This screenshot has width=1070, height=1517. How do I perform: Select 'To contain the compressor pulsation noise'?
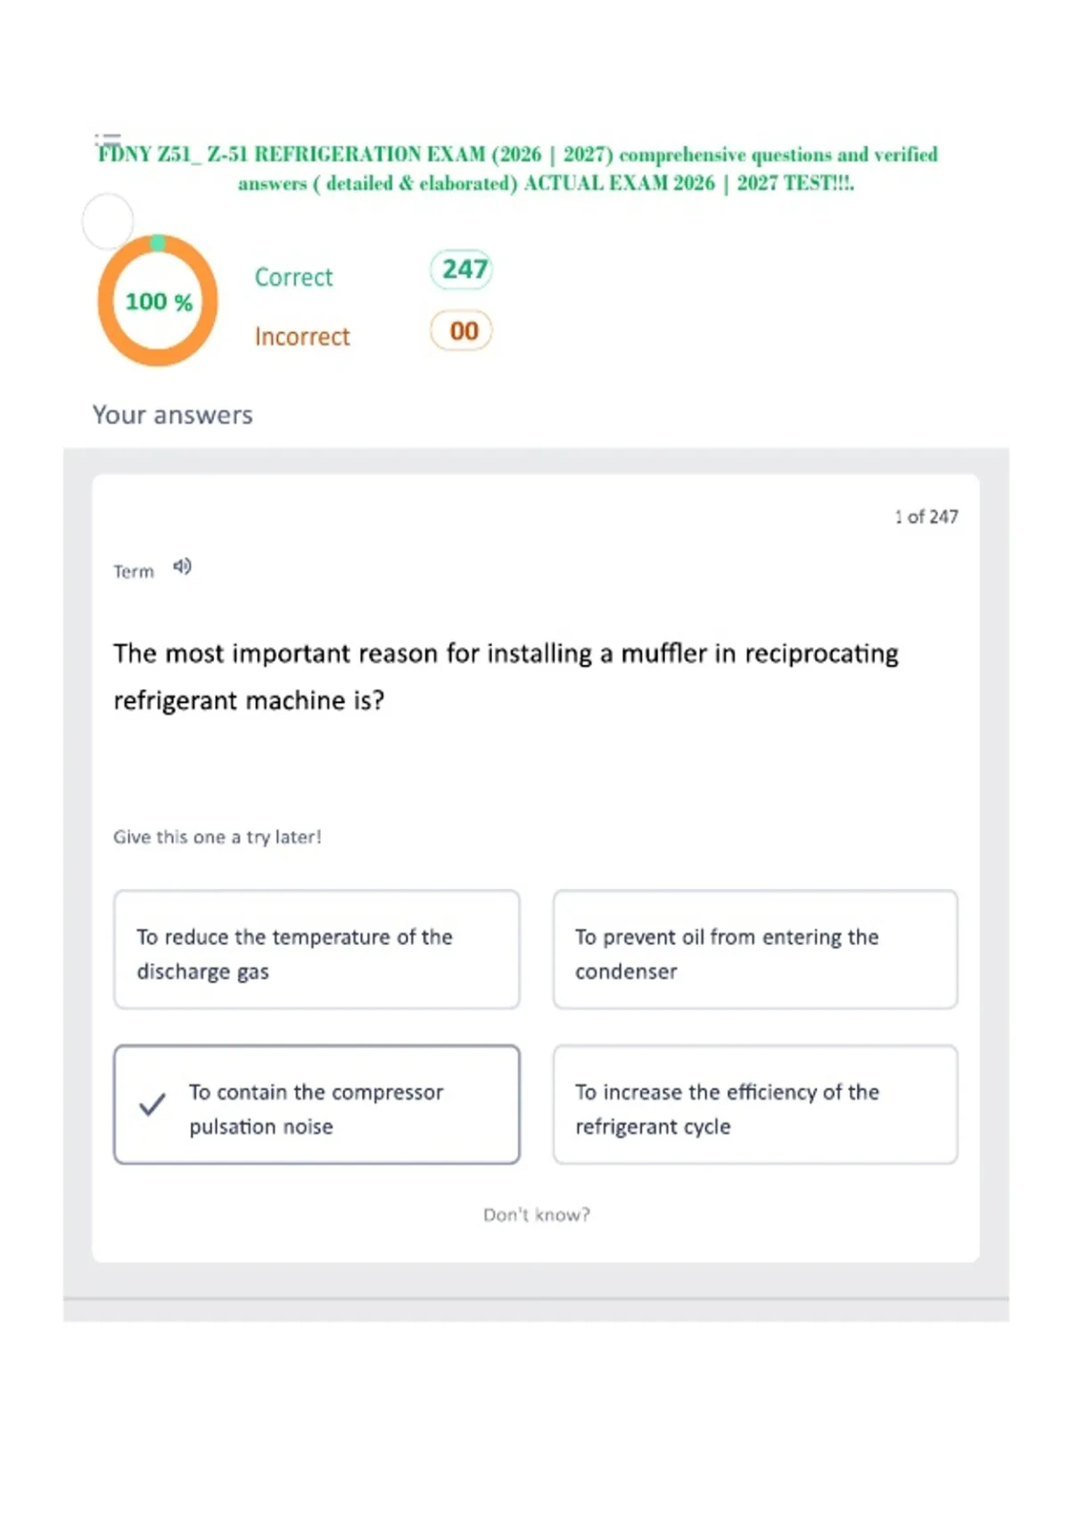pyautogui.click(x=317, y=1105)
